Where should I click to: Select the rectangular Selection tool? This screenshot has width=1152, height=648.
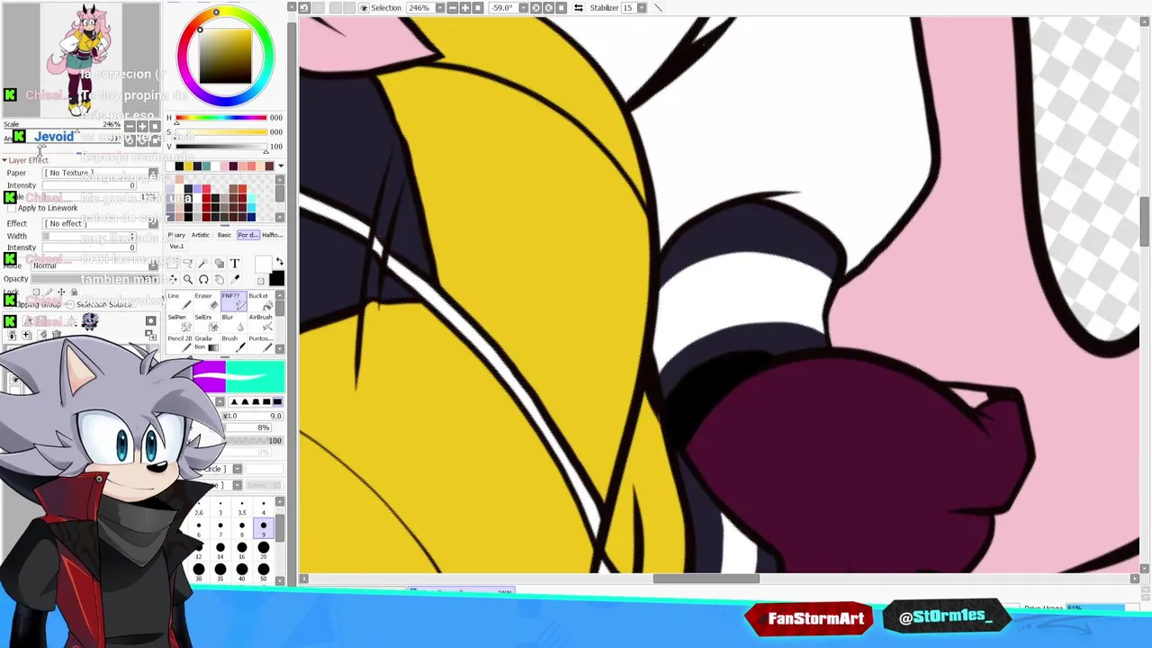(173, 263)
